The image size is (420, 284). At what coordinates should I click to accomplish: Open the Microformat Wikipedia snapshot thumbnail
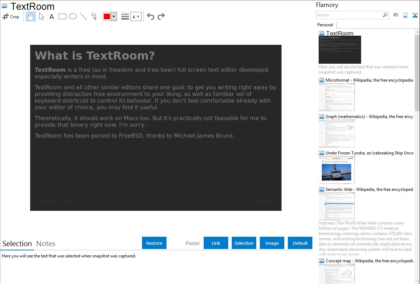click(337, 97)
